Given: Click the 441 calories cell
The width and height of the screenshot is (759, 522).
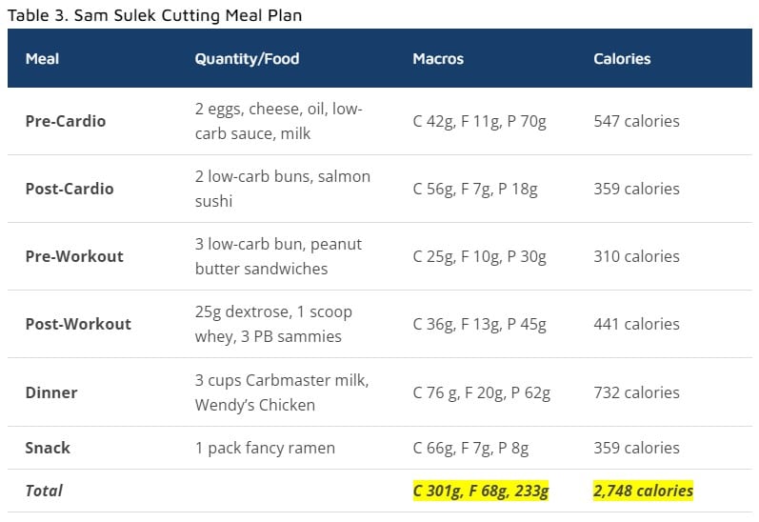Looking at the screenshot, I should [636, 325].
